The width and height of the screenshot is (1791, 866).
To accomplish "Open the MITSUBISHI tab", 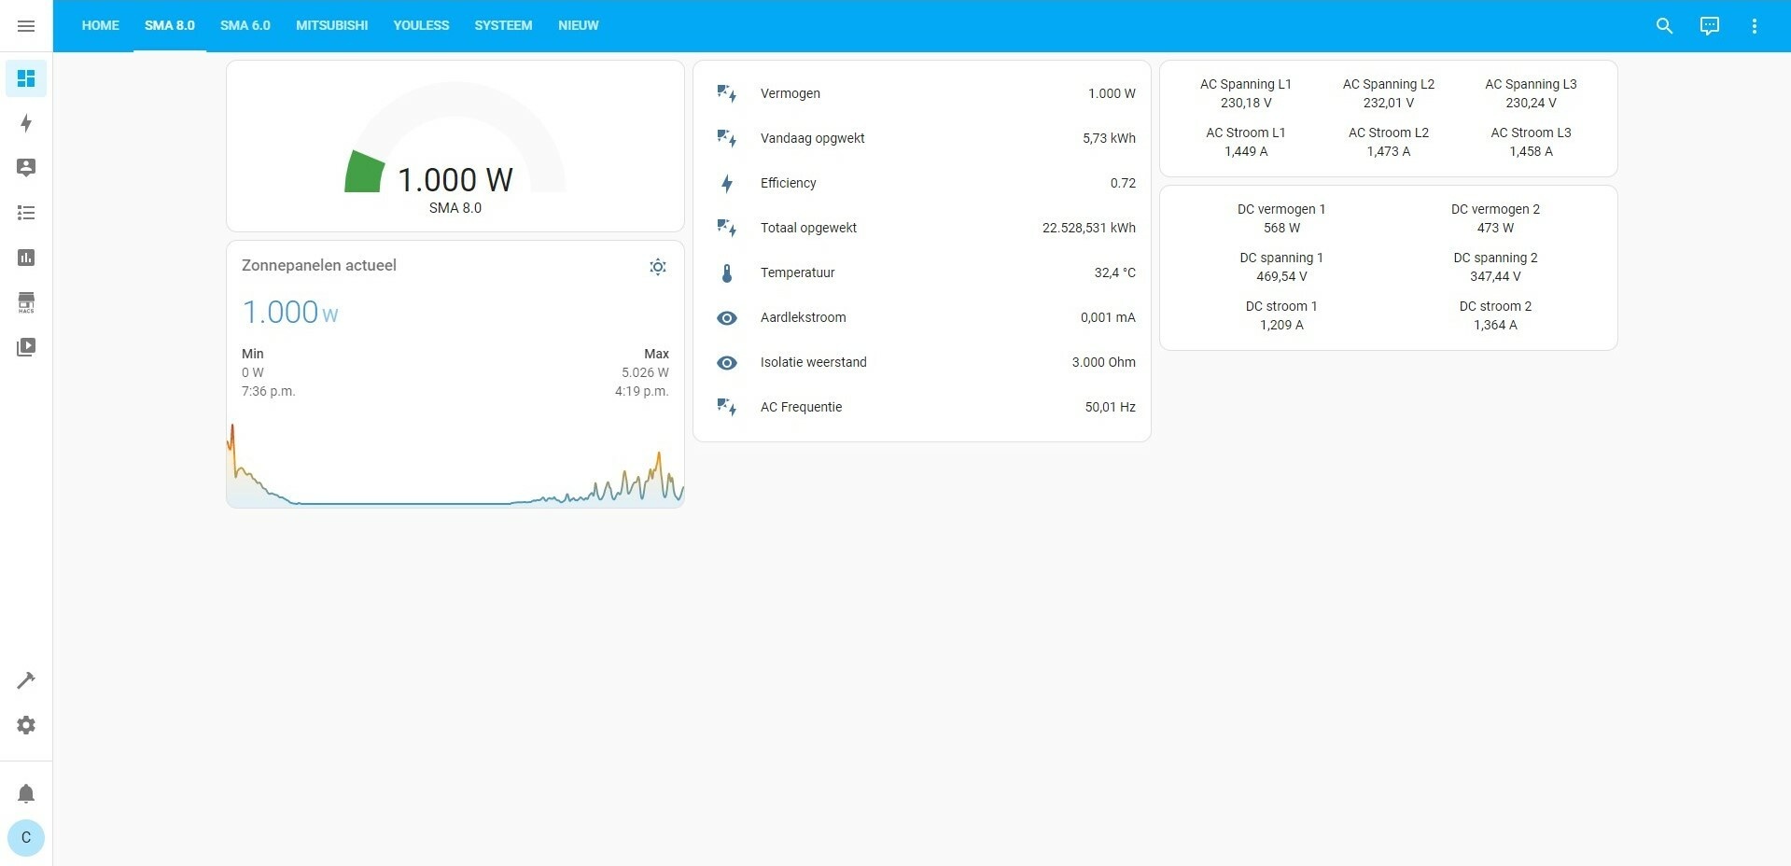I will (332, 26).
